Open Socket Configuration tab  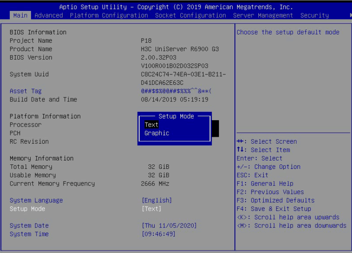[x=190, y=15]
